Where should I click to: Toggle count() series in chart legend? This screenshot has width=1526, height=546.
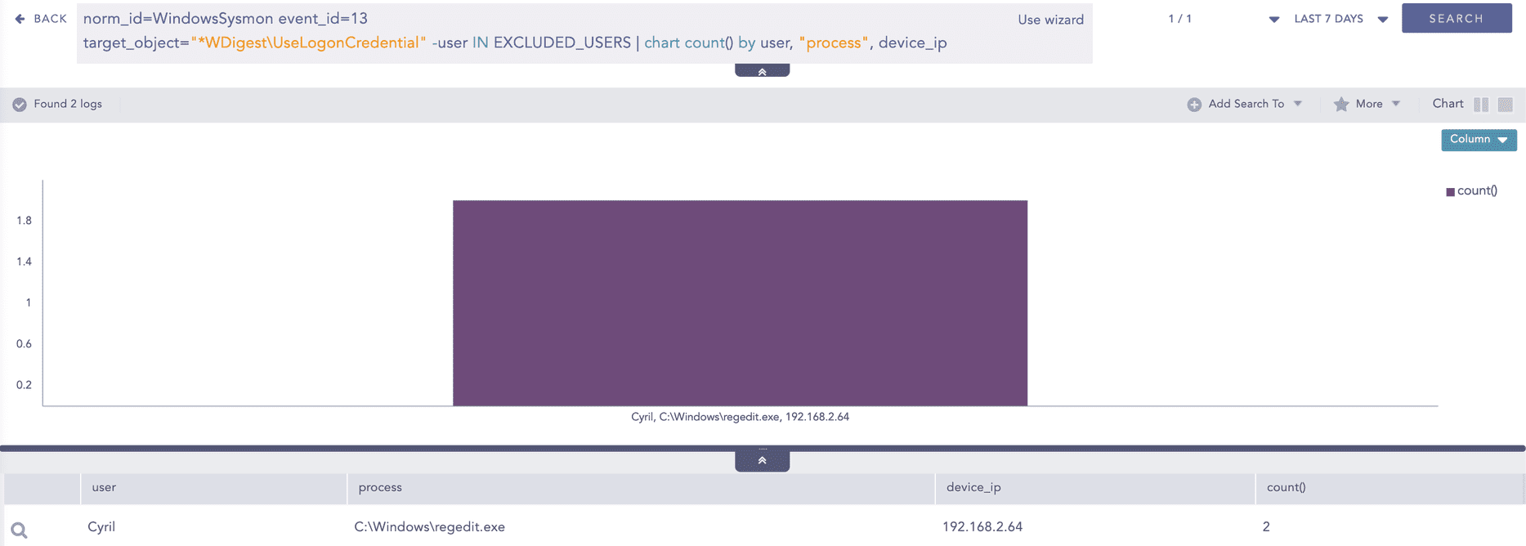[1471, 191]
